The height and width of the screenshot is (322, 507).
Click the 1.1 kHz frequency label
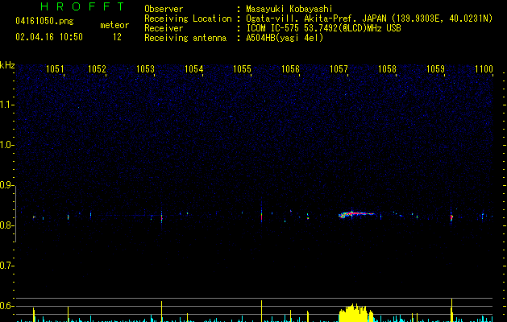(6, 105)
